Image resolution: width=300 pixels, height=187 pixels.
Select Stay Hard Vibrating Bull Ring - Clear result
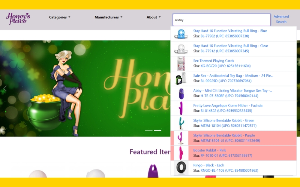[233, 49]
